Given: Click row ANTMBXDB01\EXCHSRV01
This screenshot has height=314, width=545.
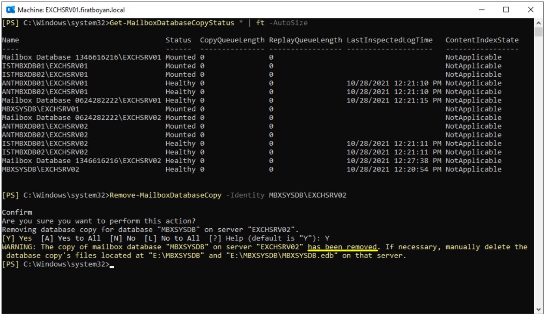Looking at the screenshot, I should click(252, 83).
